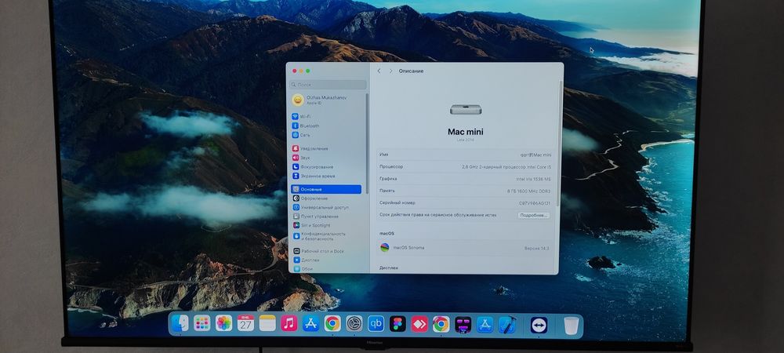Select Основные in the sidebar
The image size is (784, 353).
pos(326,190)
